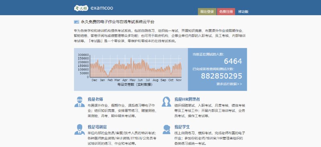Click the label 已完成答卷查阅和测试次数

[213, 69]
